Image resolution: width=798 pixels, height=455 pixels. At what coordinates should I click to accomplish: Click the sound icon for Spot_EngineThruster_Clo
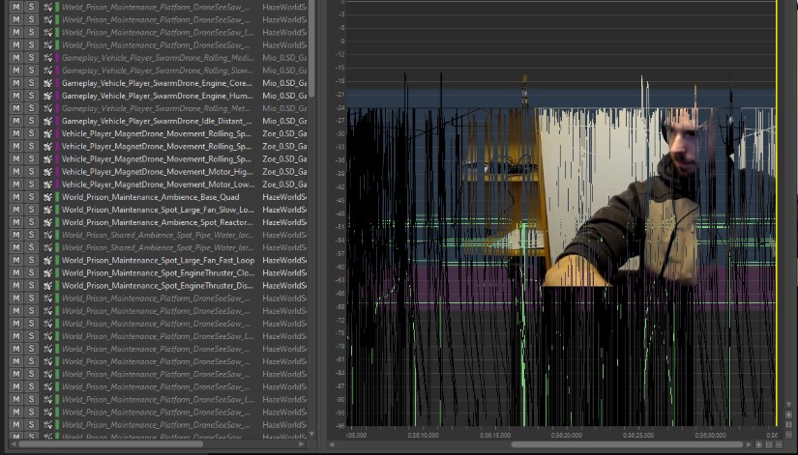(47, 272)
